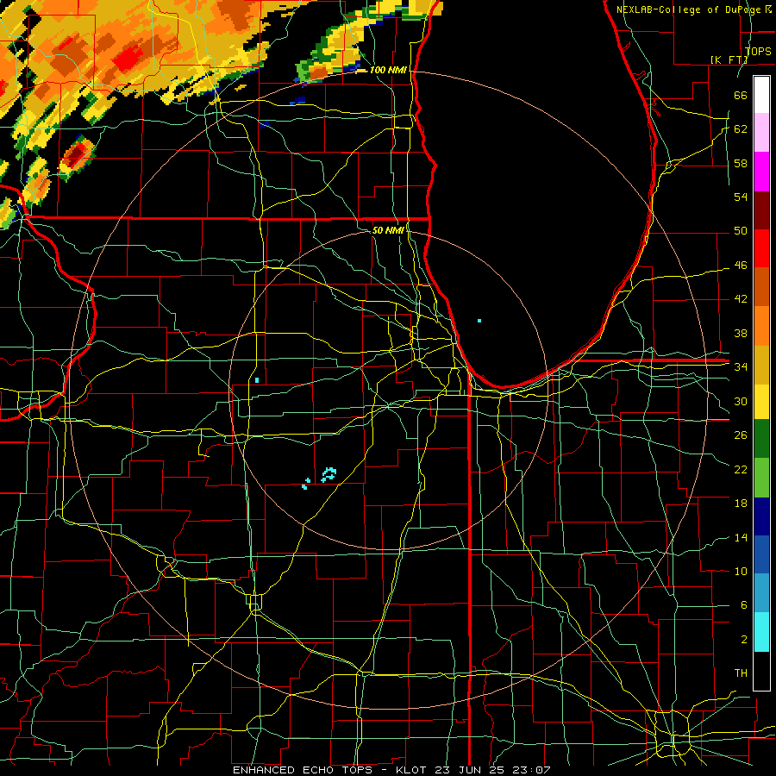
Task: Click the black TH band of the legend
Action: (x=761, y=671)
